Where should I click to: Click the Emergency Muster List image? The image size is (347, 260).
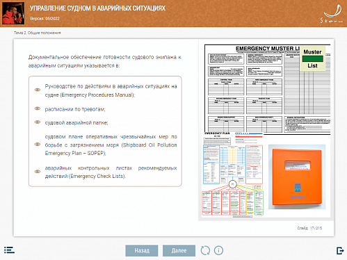tap(267, 89)
